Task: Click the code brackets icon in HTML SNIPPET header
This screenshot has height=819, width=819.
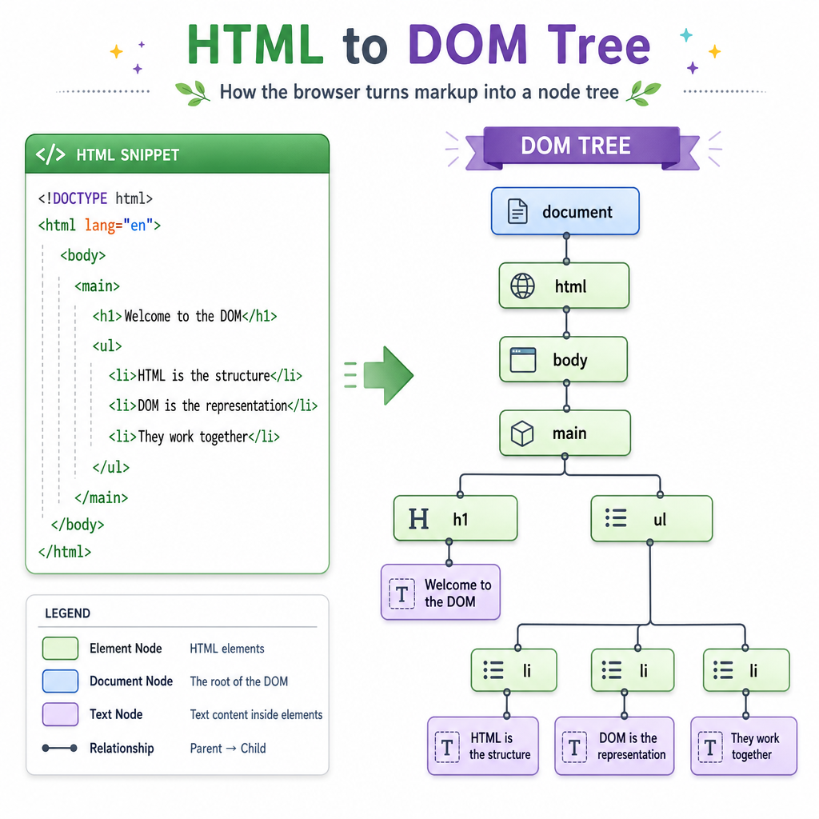Action: click(50, 154)
